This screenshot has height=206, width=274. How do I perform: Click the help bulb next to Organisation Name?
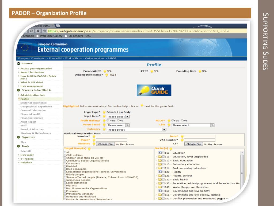click(x=106, y=75)
